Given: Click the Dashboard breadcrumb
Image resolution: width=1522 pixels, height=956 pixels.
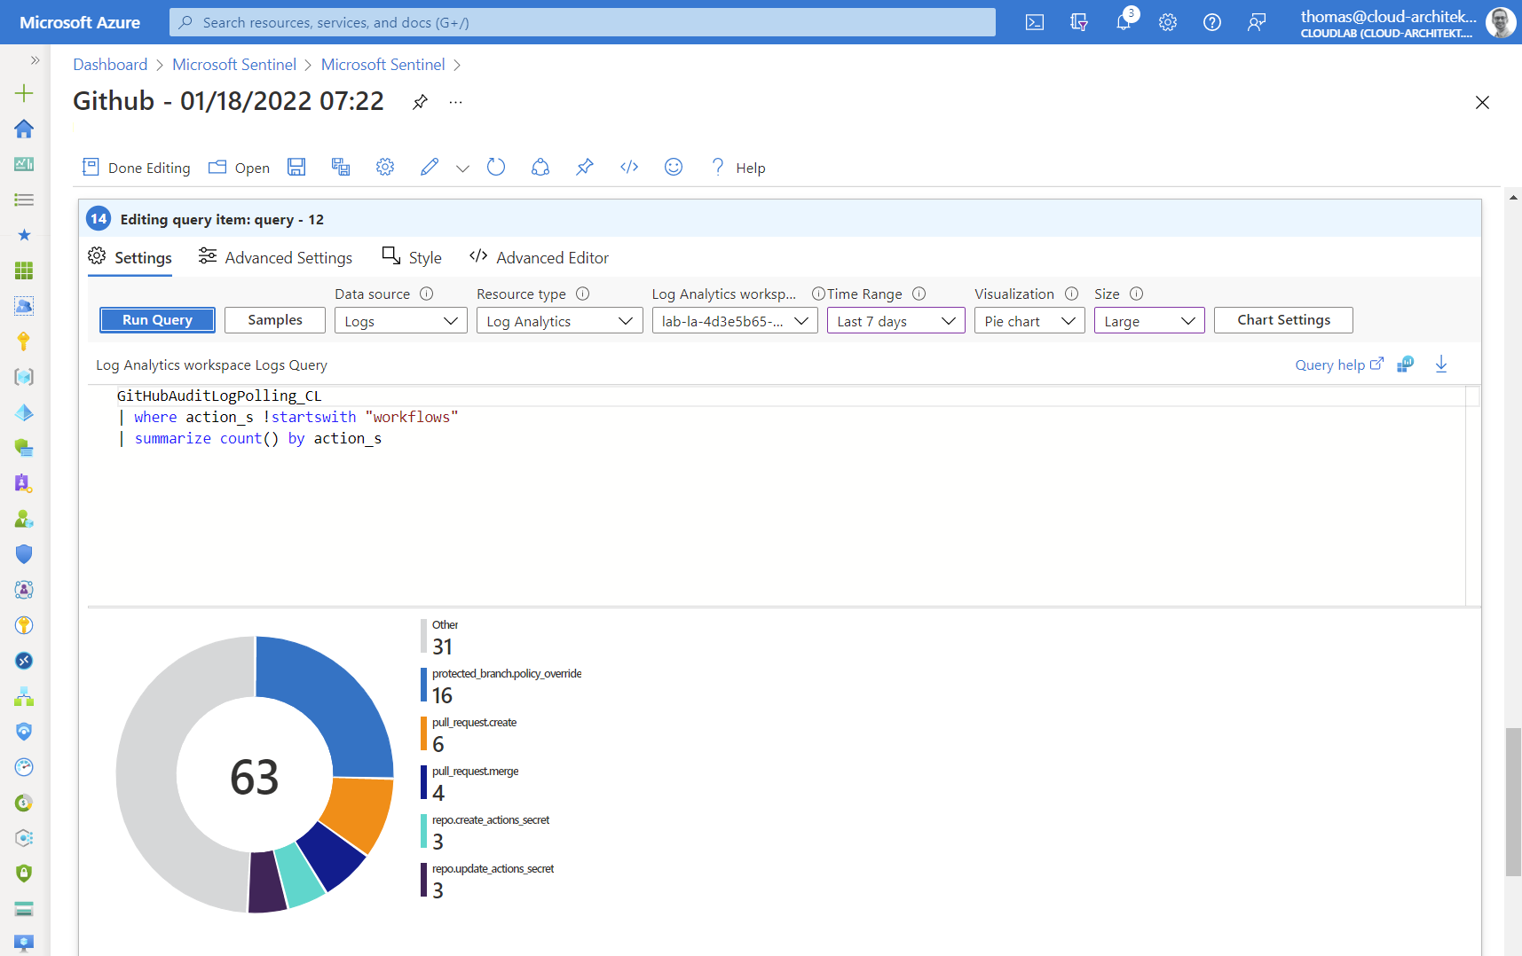Looking at the screenshot, I should point(110,65).
